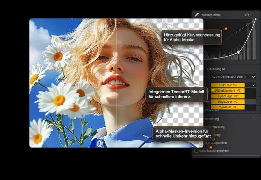
Task: Click the orange dot under the inversion callout
Action: (x=211, y=147)
